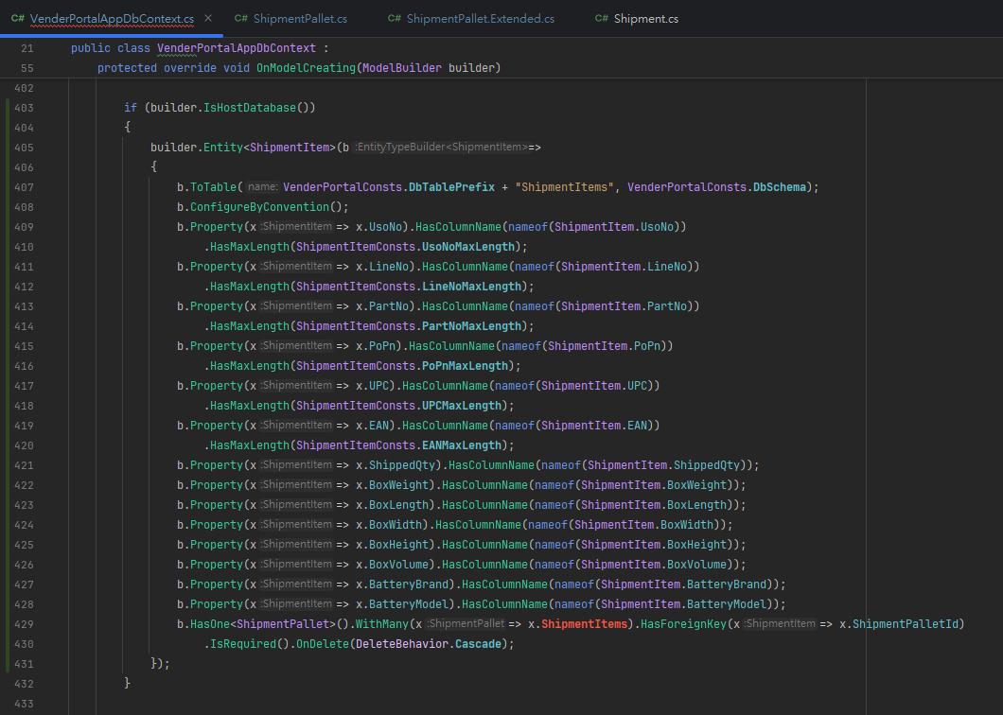Close the VenderPortalAppDbContext.cs tab

209,18
